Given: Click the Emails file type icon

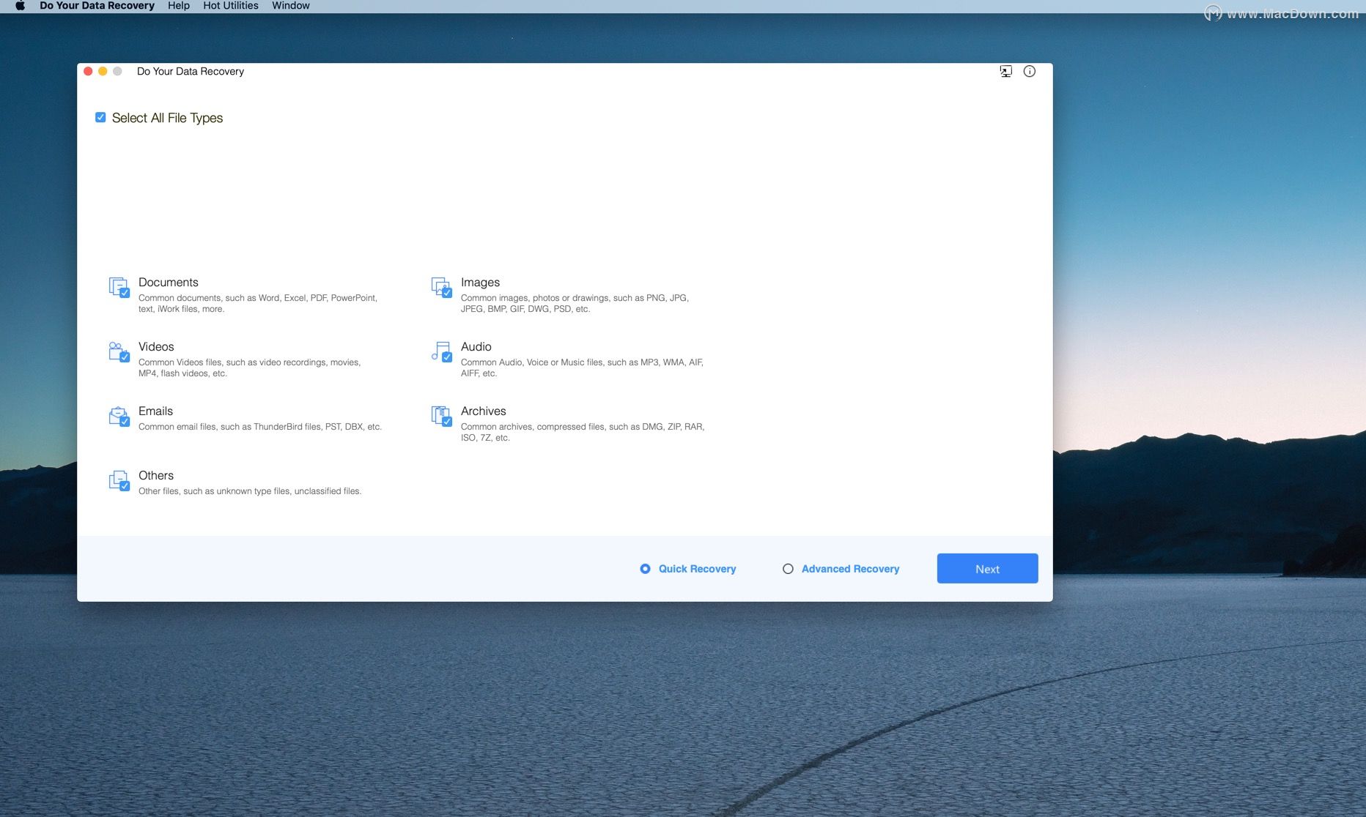Looking at the screenshot, I should point(119,416).
